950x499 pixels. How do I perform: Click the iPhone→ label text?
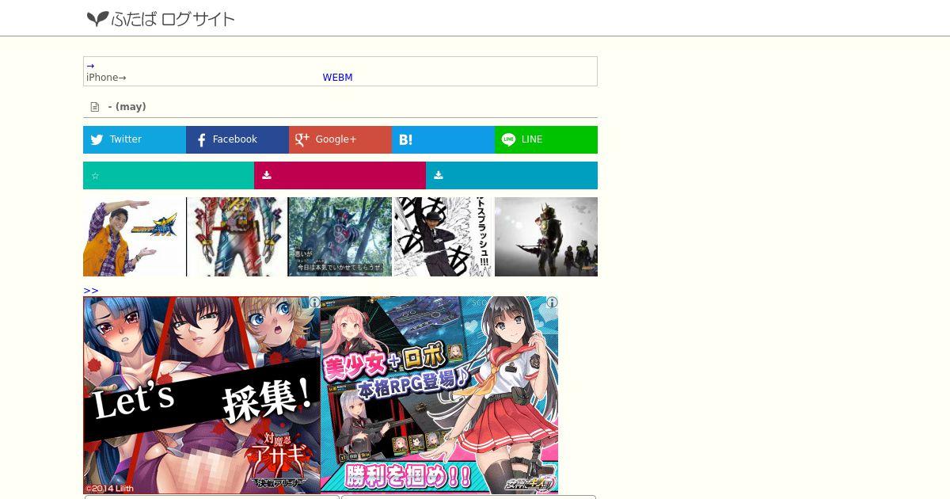tap(106, 78)
